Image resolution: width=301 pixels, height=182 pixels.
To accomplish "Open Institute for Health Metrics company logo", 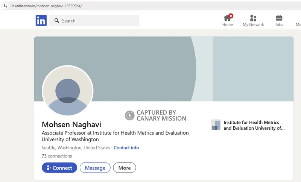I will (x=216, y=125).
